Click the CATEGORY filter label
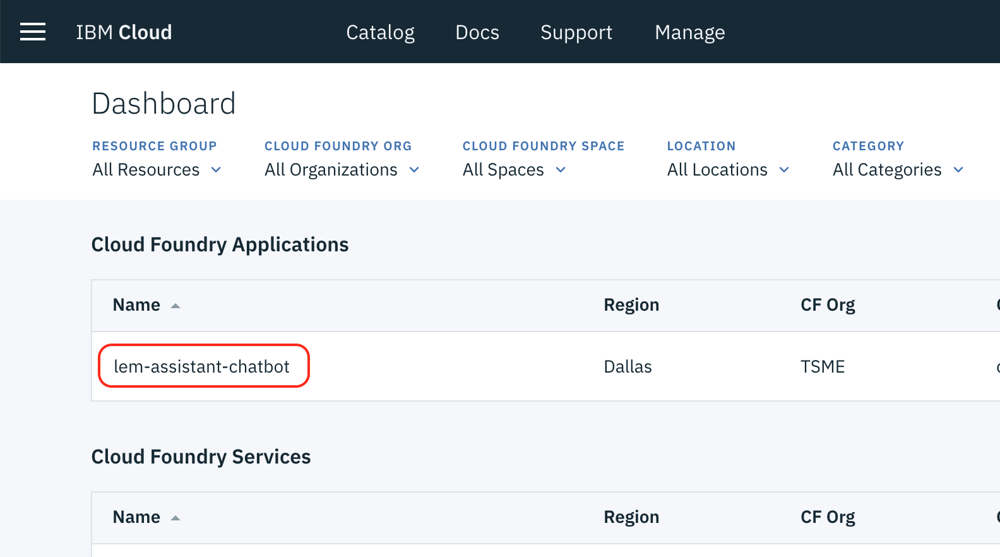This screenshot has height=557, width=1000. (868, 146)
